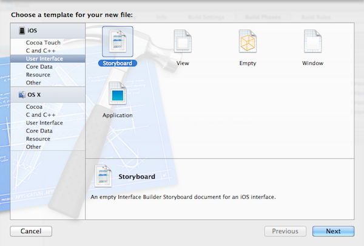Select C and C++ under iOS
364x246 pixels.
coord(48,50)
